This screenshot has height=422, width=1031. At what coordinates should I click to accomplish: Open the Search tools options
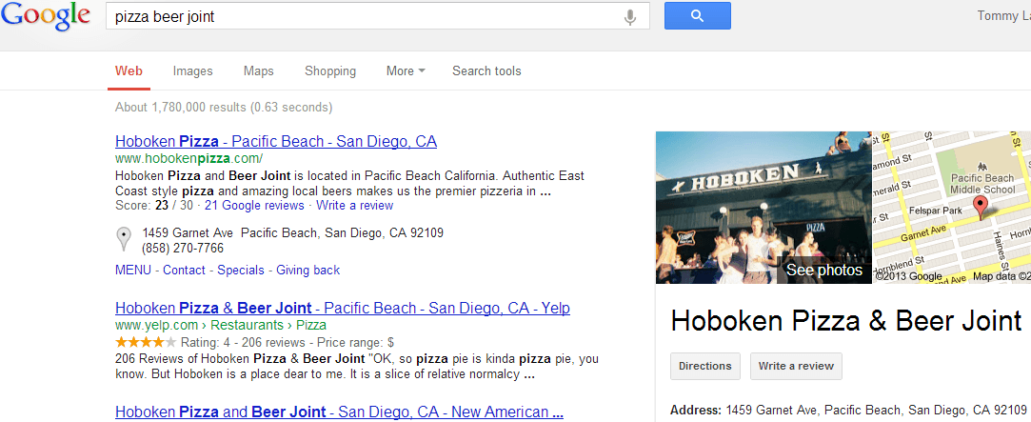tap(486, 71)
